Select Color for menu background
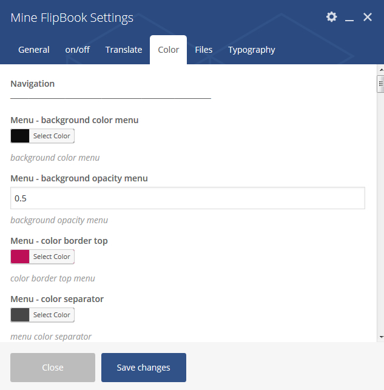Screen dimensions: 384x390 pyautogui.click(x=52, y=136)
